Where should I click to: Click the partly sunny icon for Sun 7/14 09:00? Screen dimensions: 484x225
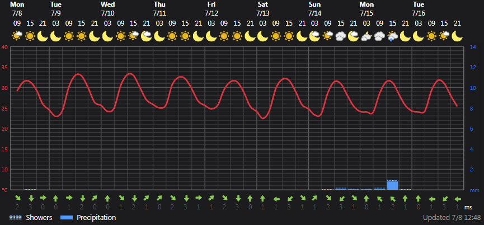pyautogui.click(x=327, y=36)
